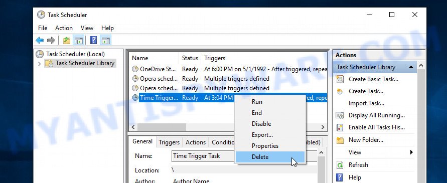
Task: Expand the Task Scheduler Library tree node
Action: [x=39, y=64]
